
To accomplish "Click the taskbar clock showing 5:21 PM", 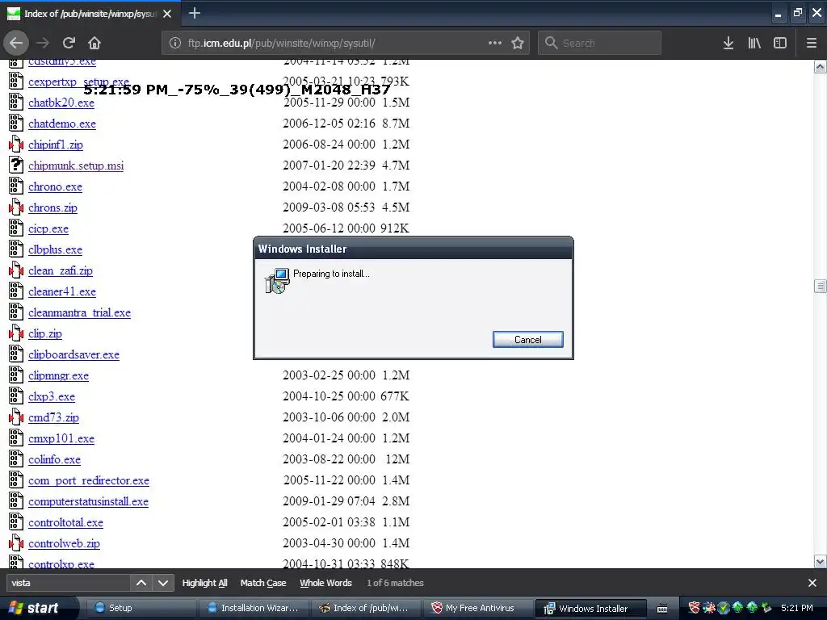I will [x=797, y=608].
